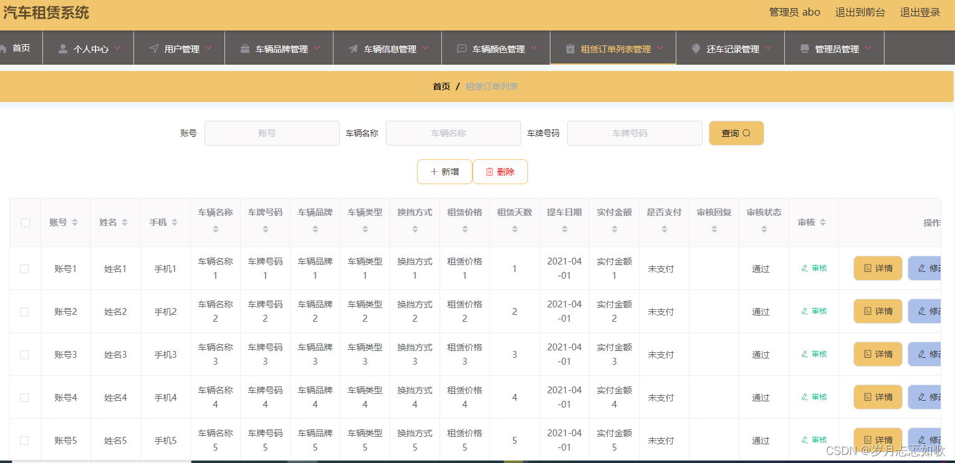Screen dimensions: 955x463
Task: Click 审核 link for 账号2 row
Action: tap(814, 311)
